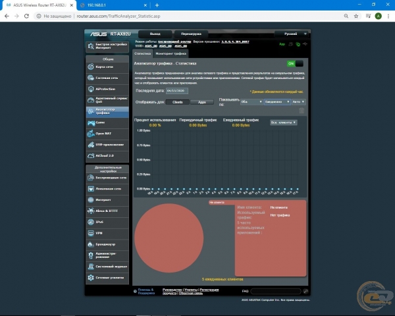Open the AiProtection shield icon
The width and height of the screenshot is (395, 316).
click(91, 89)
